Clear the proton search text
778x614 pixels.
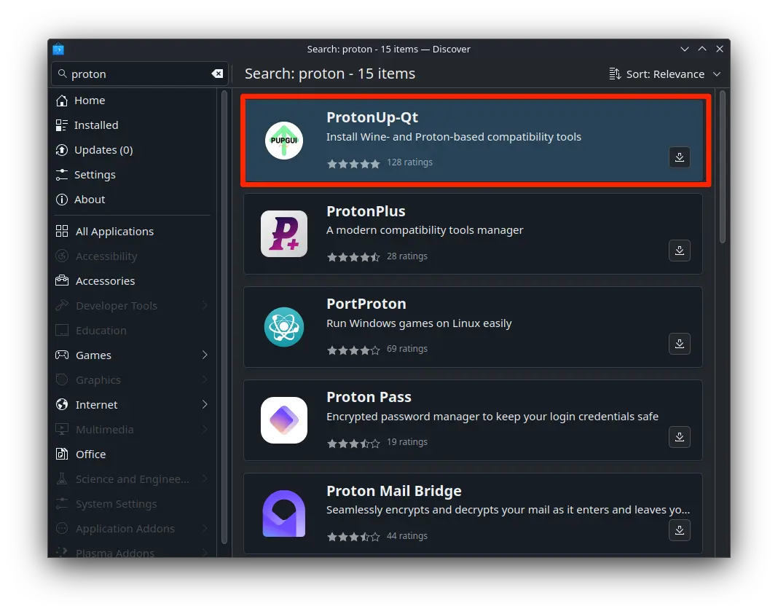[217, 74]
